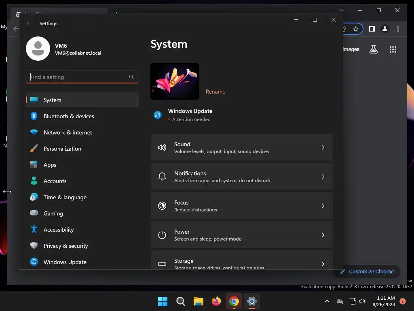
Task: Click the Windows Update sidebar icon
Action: tap(34, 262)
